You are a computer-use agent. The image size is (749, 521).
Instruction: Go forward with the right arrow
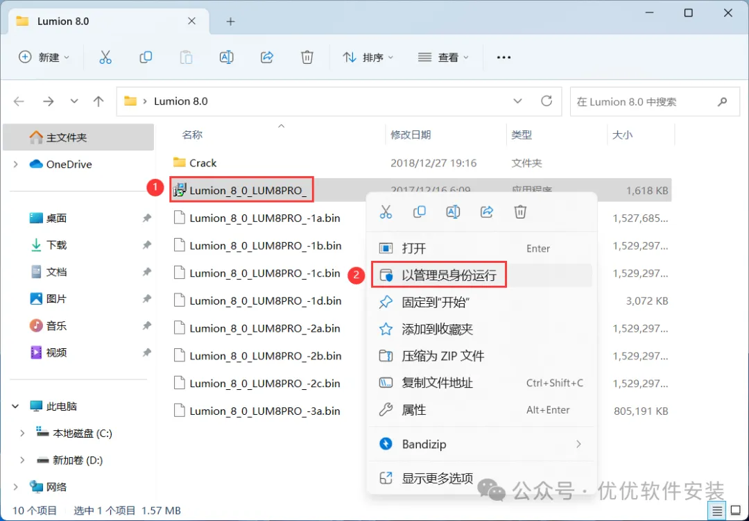(49, 101)
